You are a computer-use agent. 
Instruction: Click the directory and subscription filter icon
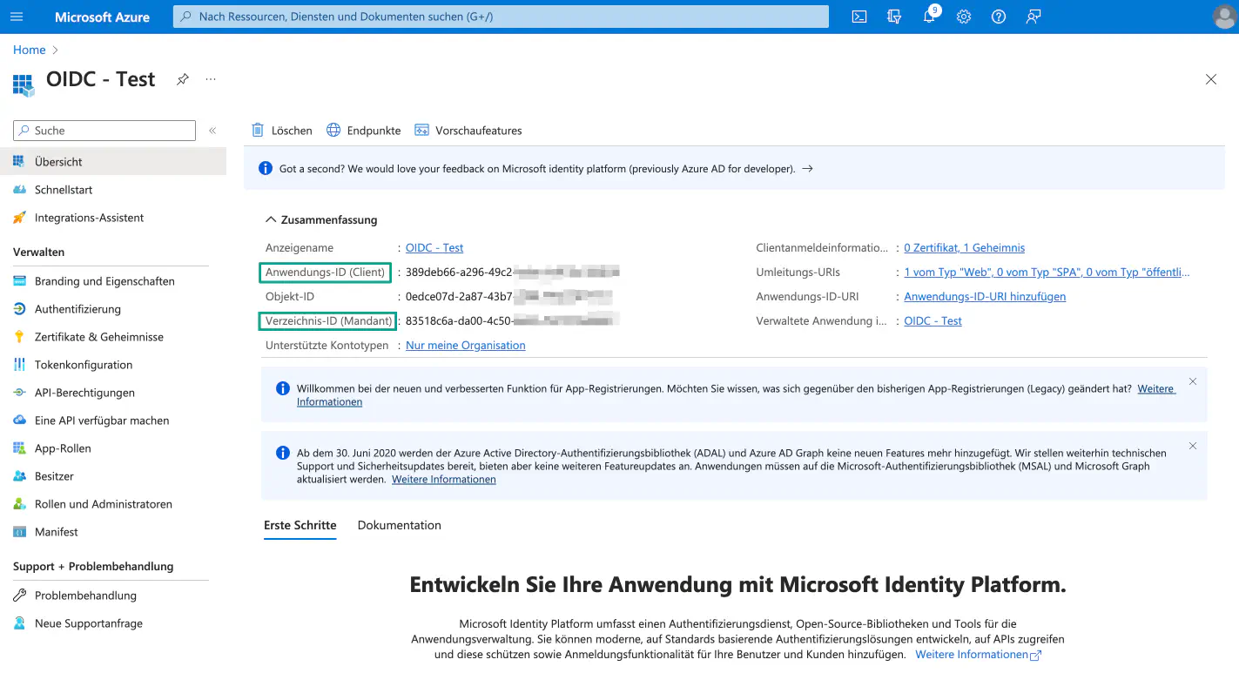click(x=894, y=17)
